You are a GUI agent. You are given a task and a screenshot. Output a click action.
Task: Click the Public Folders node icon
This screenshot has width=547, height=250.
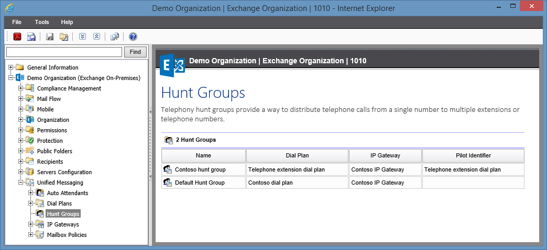tap(30, 151)
